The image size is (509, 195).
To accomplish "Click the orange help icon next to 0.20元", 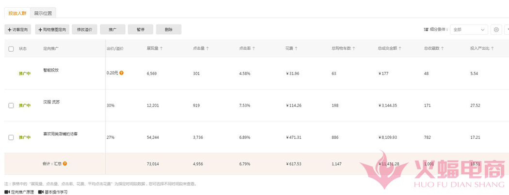I will coord(121,73).
